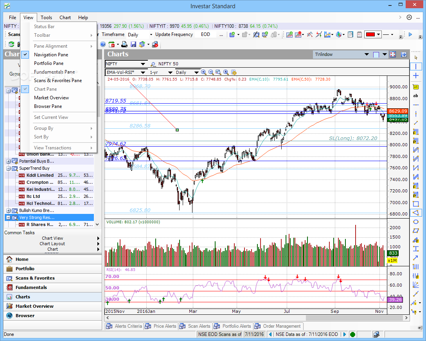Select the ellipse shape drawing tool

click(x=416, y=222)
